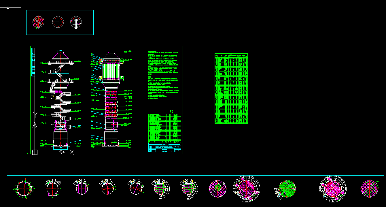386x207 pixels.
Task: Select the rightmost circle in the top detail box
Action: coord(76,22)
